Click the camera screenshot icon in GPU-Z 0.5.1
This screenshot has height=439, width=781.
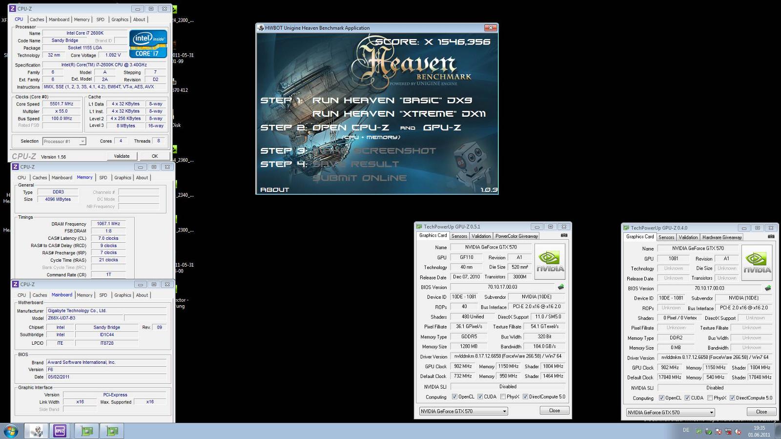(x=564, y=235)
